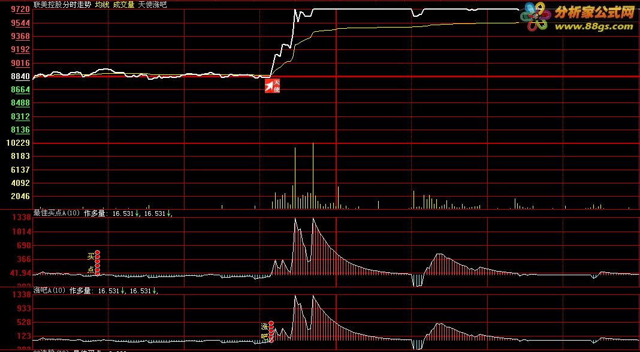Click the 1014 indicator axis label
Viewport: 640px width, 352px height.
coord(20,231)
